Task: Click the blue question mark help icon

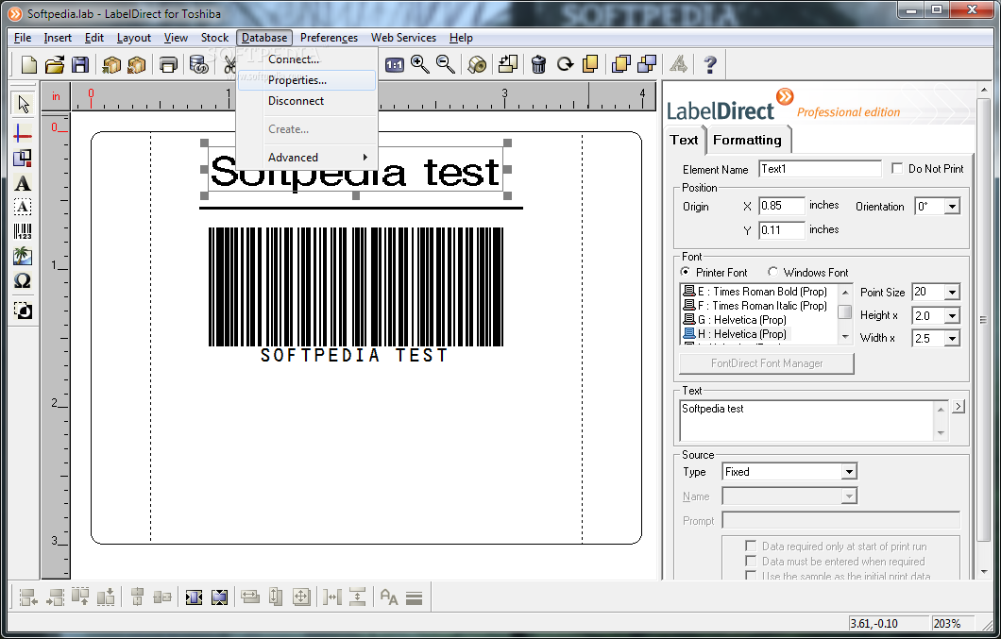Action: pyautogui.click(x=710, y=64)
